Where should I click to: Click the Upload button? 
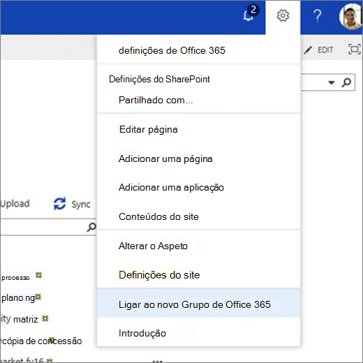point(15,204)
